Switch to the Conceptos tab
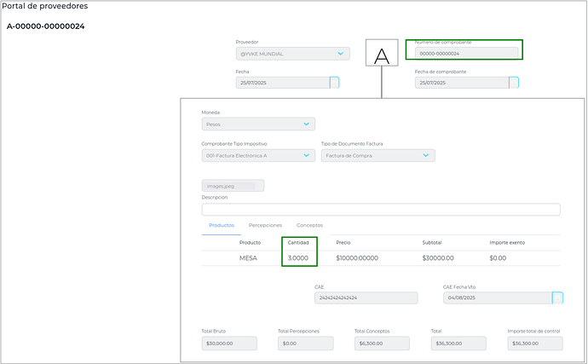 point(309,225)
